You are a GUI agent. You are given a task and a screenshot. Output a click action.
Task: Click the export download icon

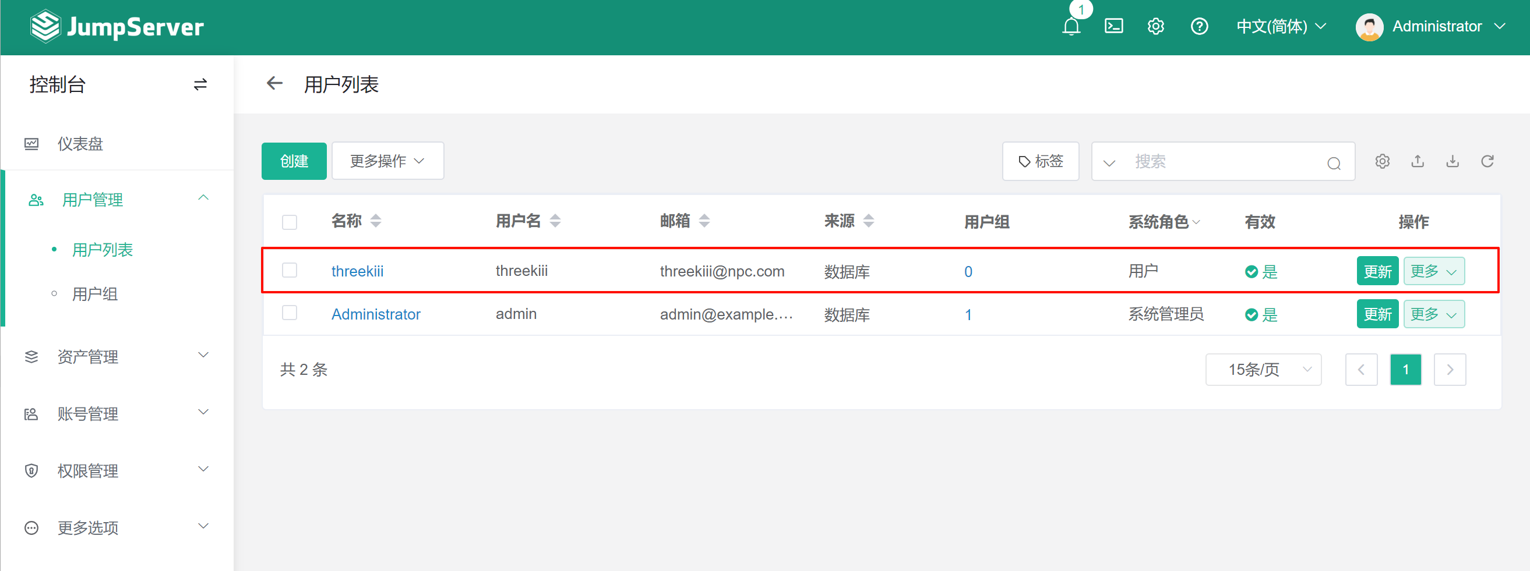click(1452, 161)
